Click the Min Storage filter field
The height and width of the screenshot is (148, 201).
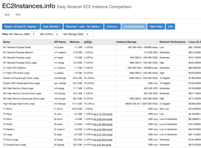pos(89,34)
